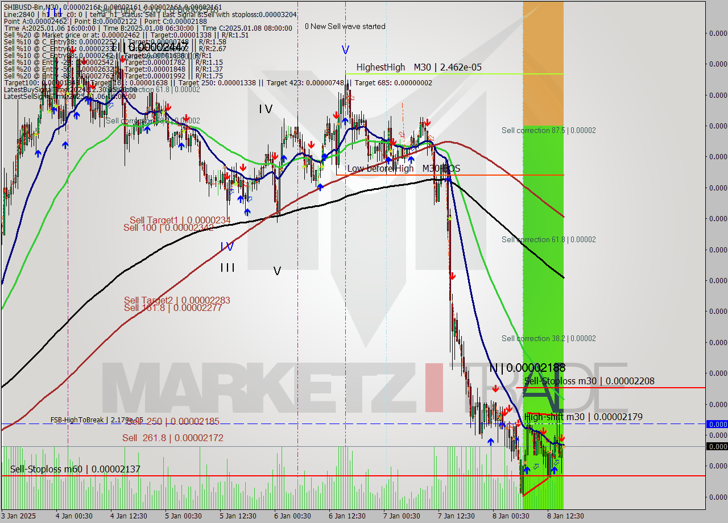This screenshot has height=523, width=728.
Task: Click the Sell-Stoploss m30 | 0.00002208 label
Action: pyautogui.click(x=589, y=381)
